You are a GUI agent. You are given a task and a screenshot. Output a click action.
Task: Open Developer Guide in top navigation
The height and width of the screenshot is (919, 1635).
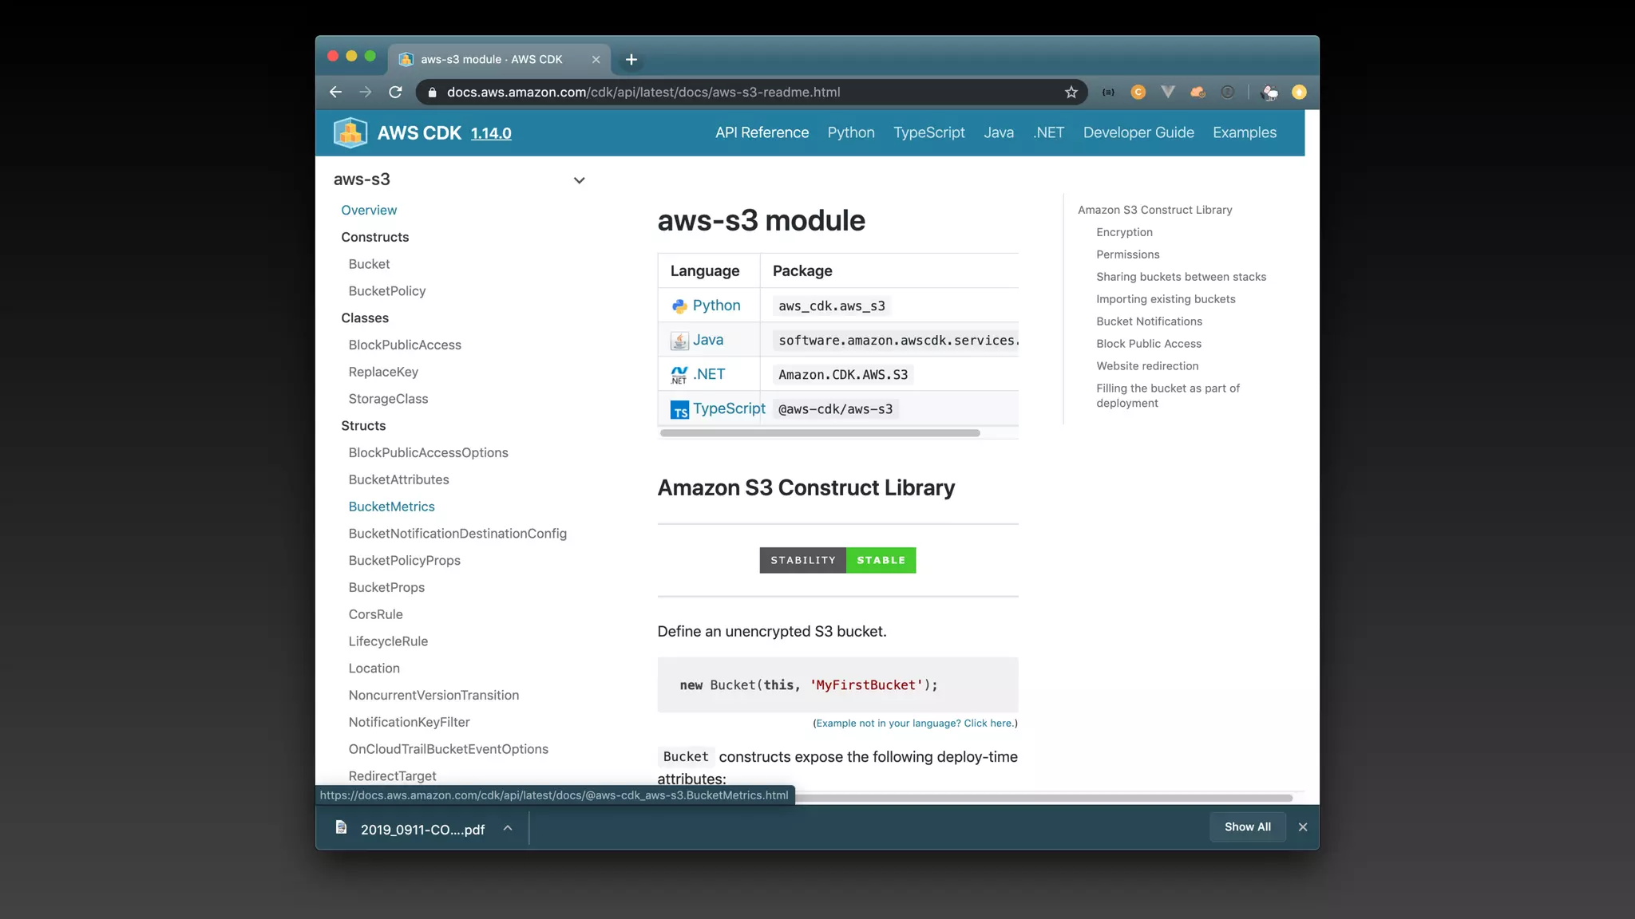click(x=1138, y=132)
